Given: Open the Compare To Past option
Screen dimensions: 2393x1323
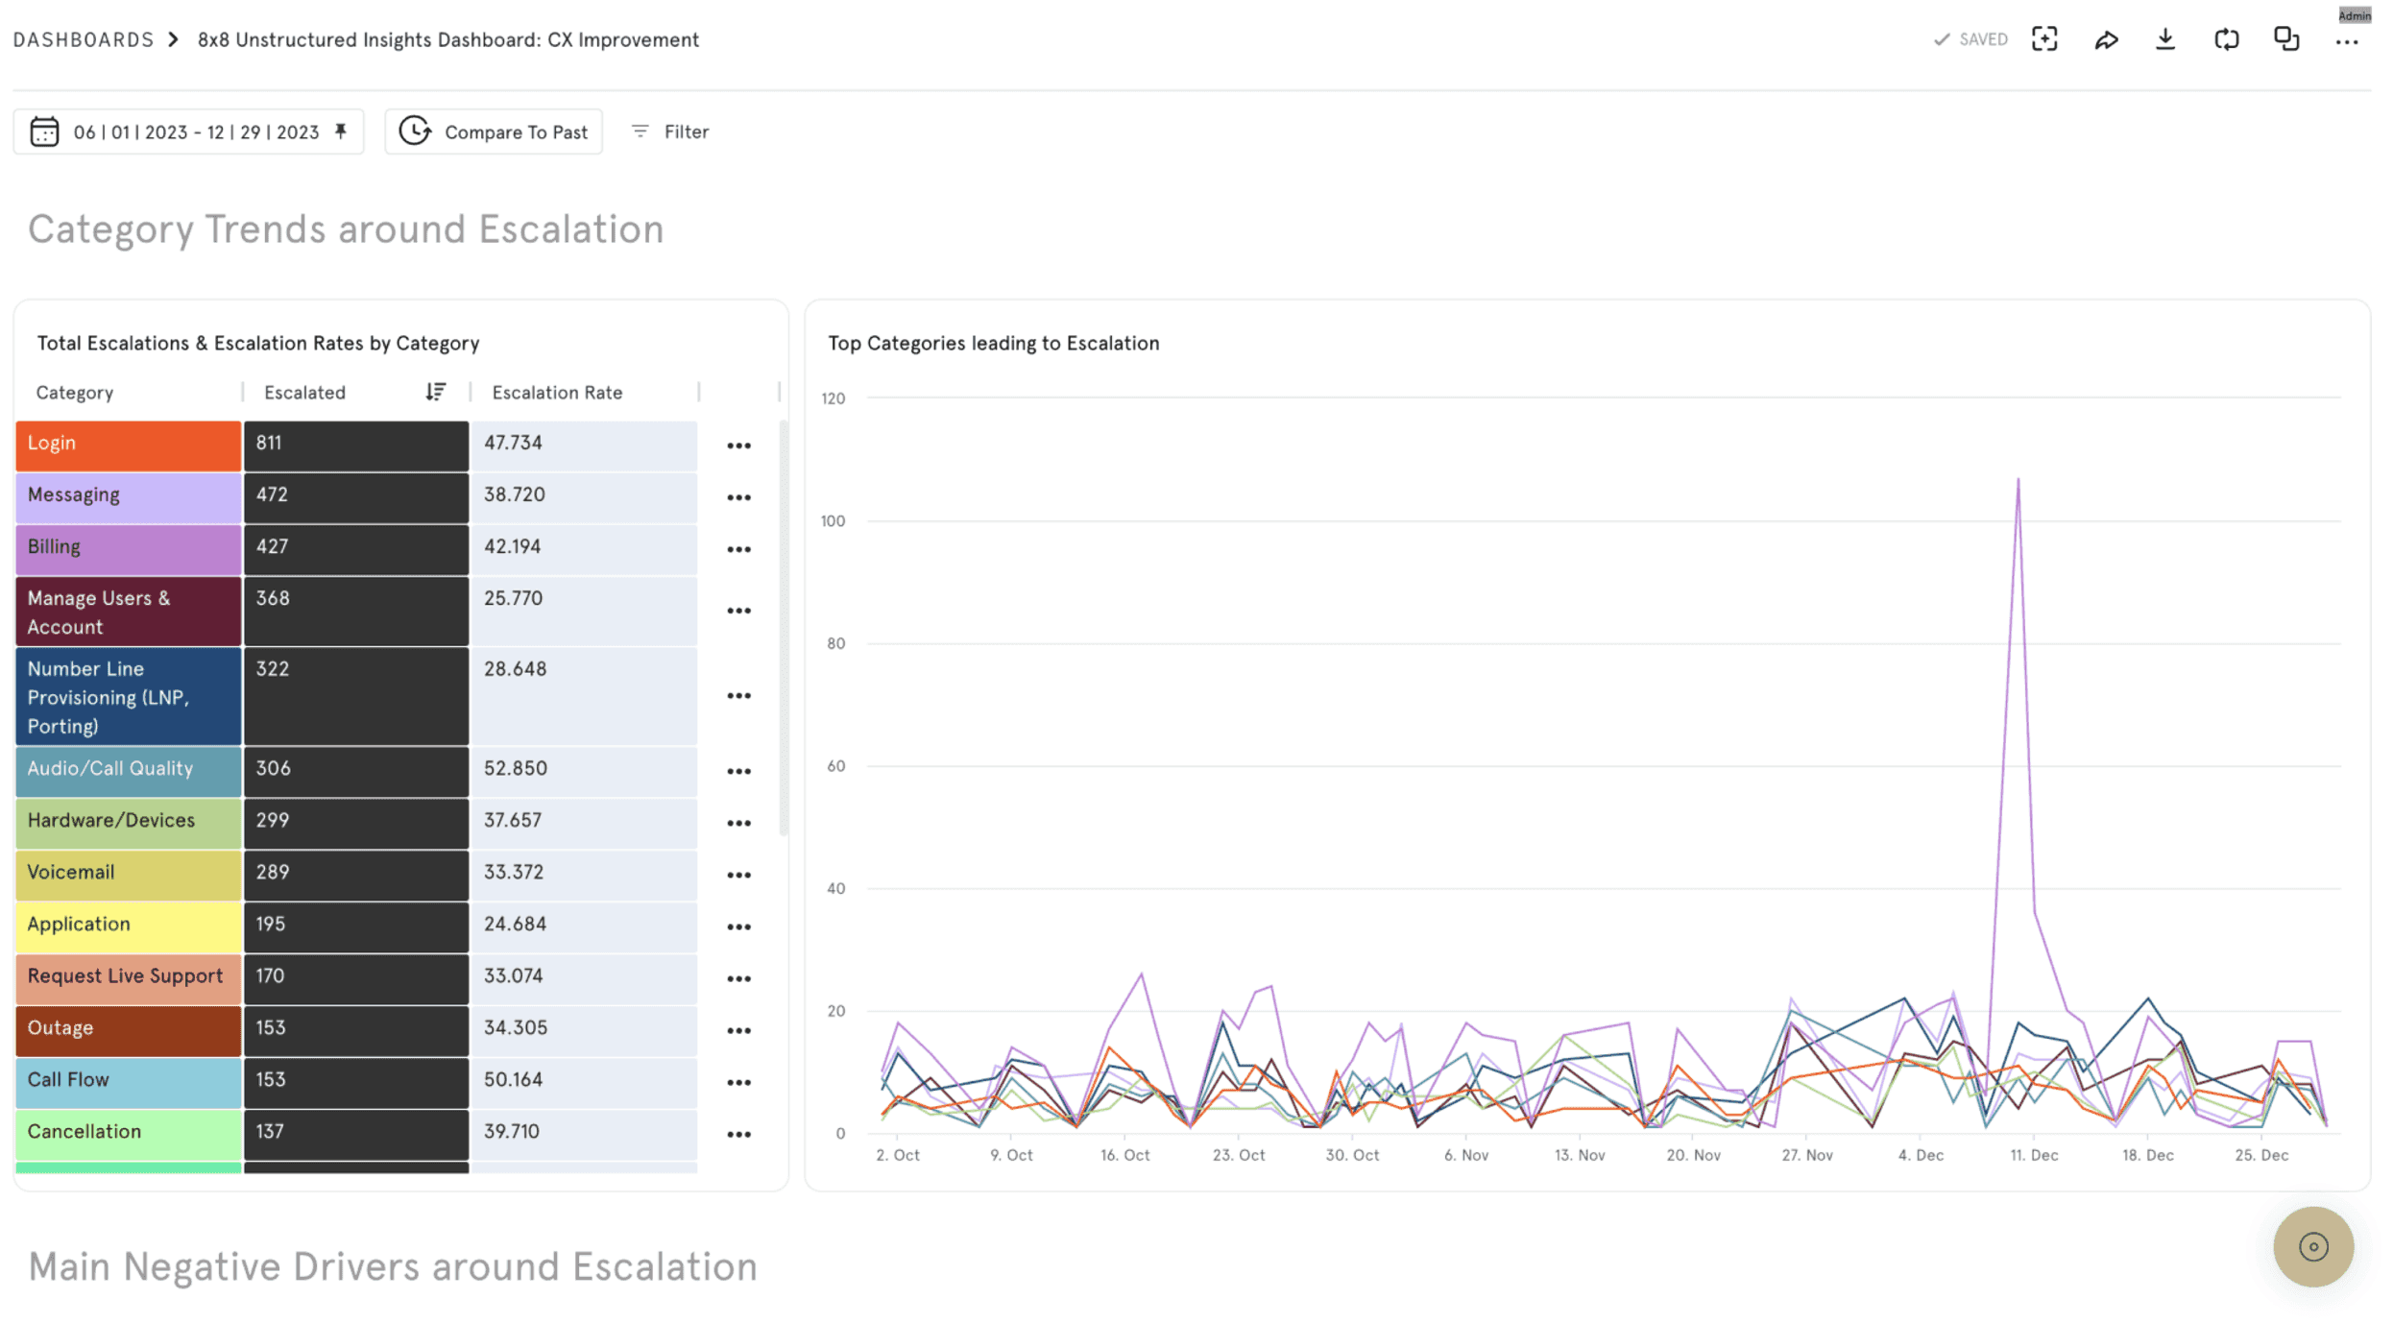Looking at the screenshot, I should tap(494, 132).
